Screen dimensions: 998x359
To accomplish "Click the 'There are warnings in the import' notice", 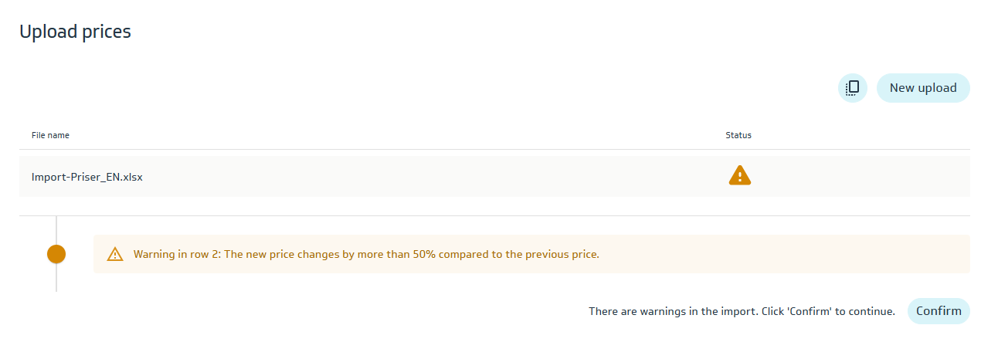I will 671,311.
